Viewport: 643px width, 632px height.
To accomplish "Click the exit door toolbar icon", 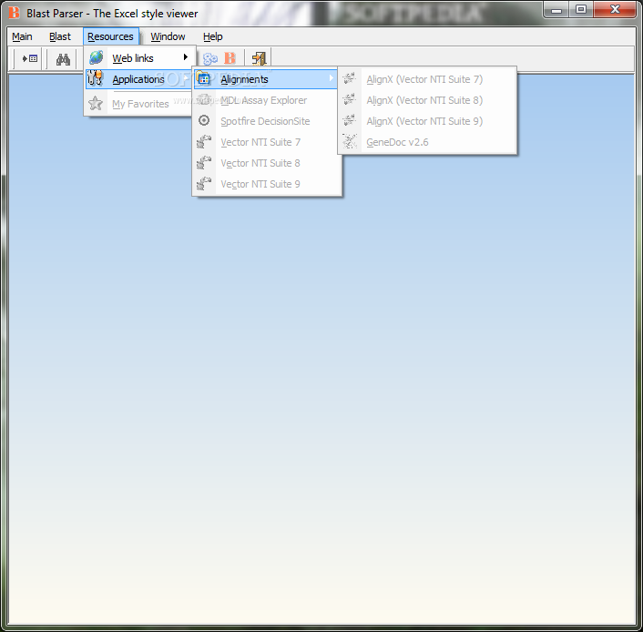I will pyautogui.click(x=259, y=58).
